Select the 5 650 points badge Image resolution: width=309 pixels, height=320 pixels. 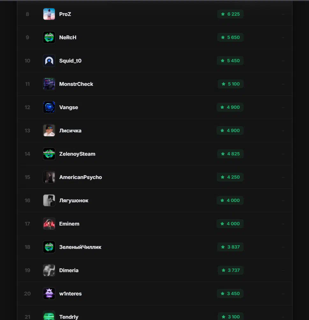230,37
